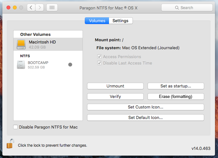Focus the Search input field
218x158 pixels.
187,7
